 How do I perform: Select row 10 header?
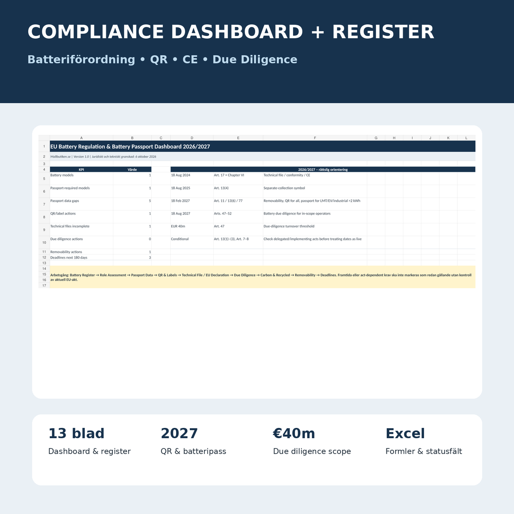[44, 242]
